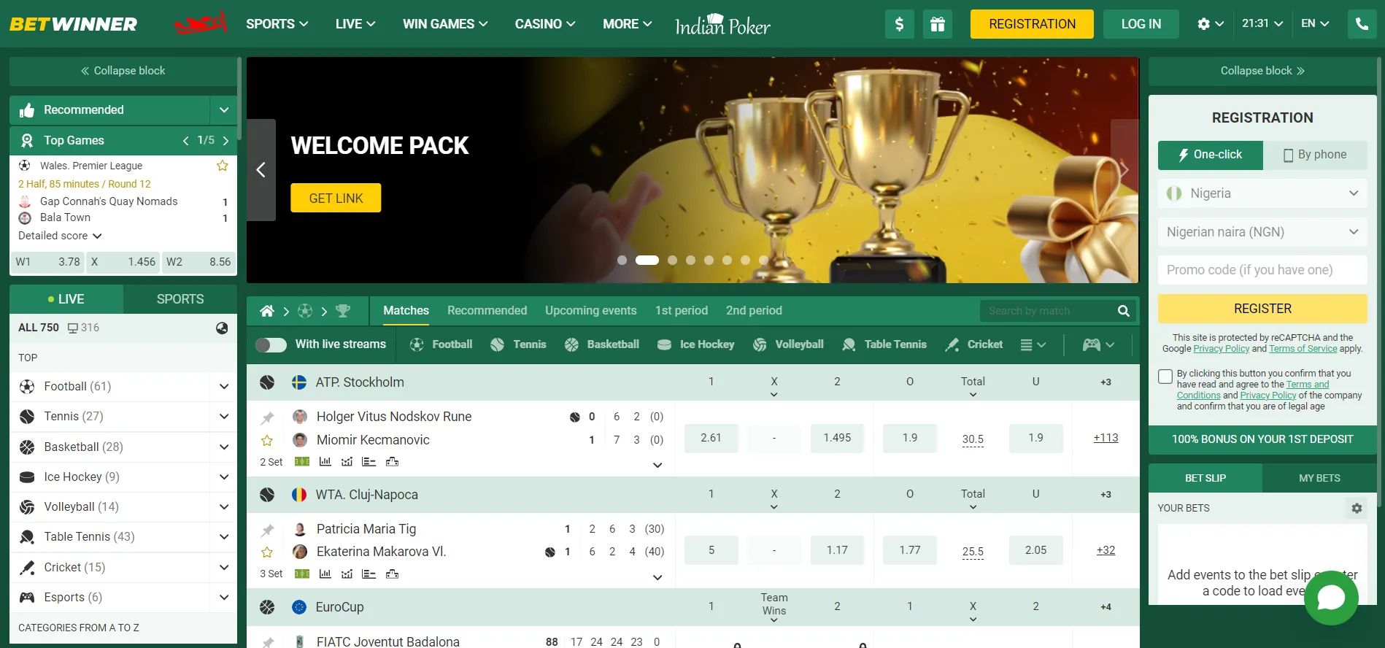Favorite the Rune vs Kecmanovic match star
Image resolution: width=1385 pixels, height=648 pixels.
click(267, 440)
